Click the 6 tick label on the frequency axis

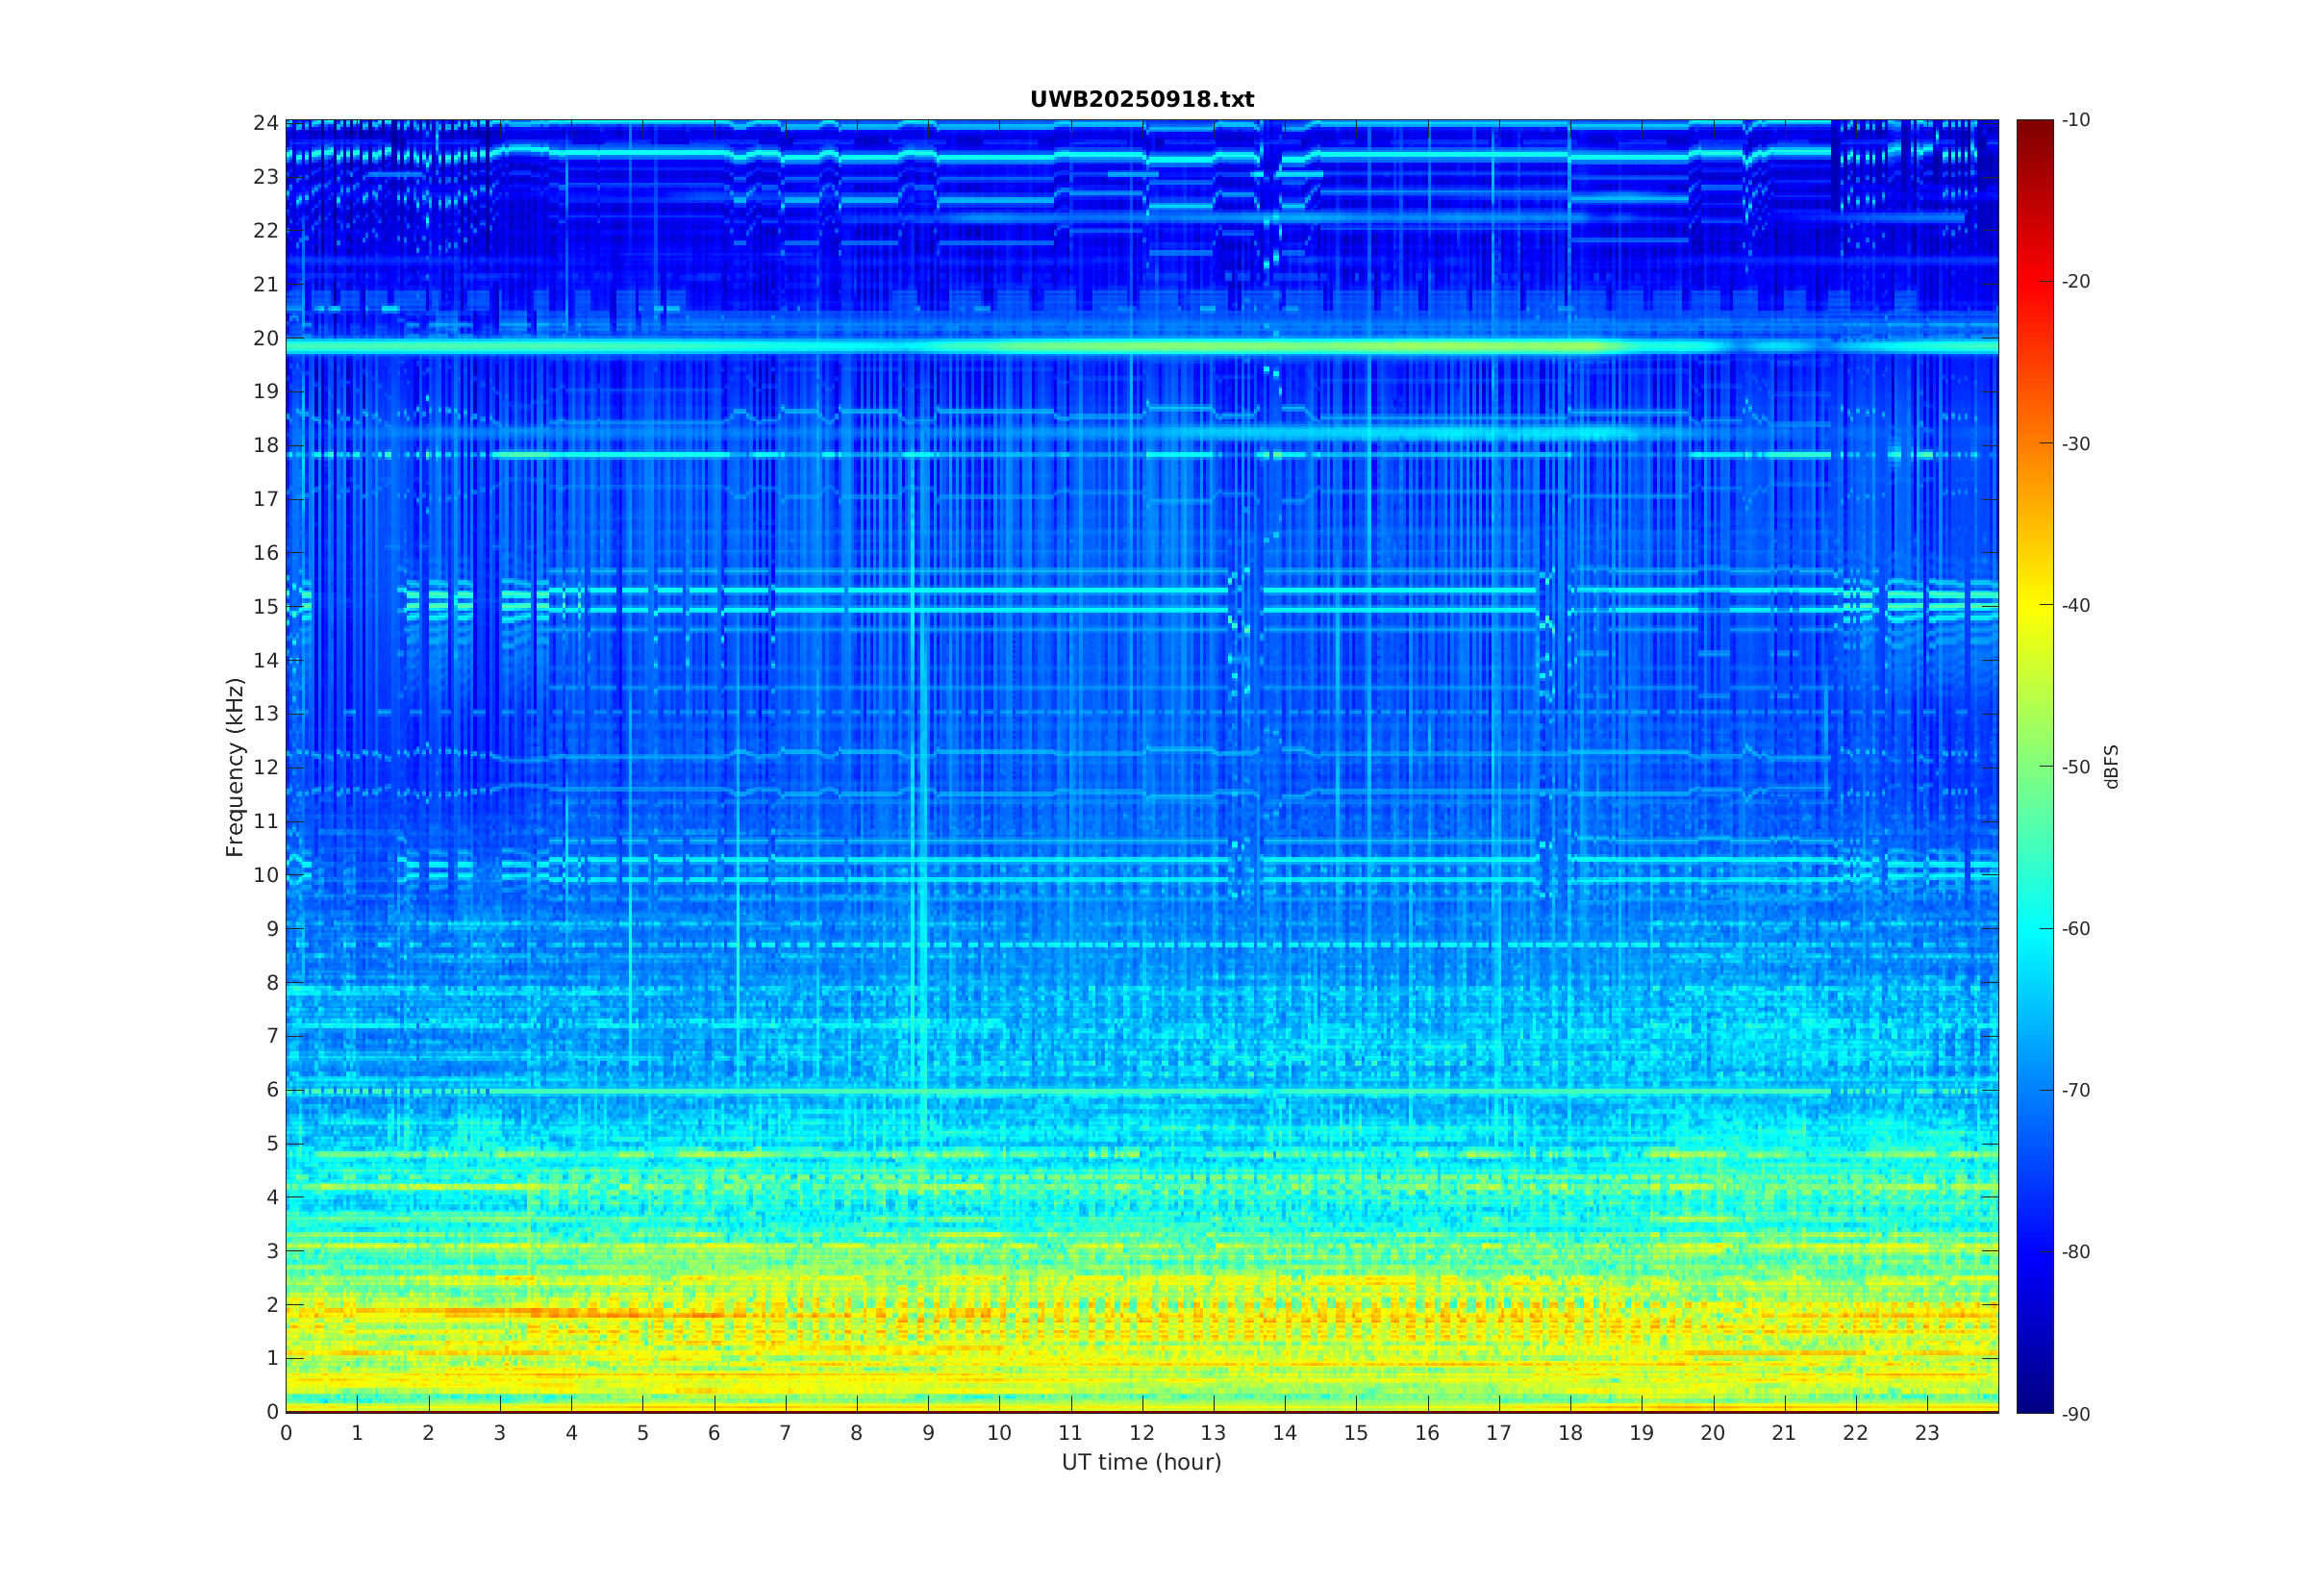pyautogui.click(x=271, y=1090)
